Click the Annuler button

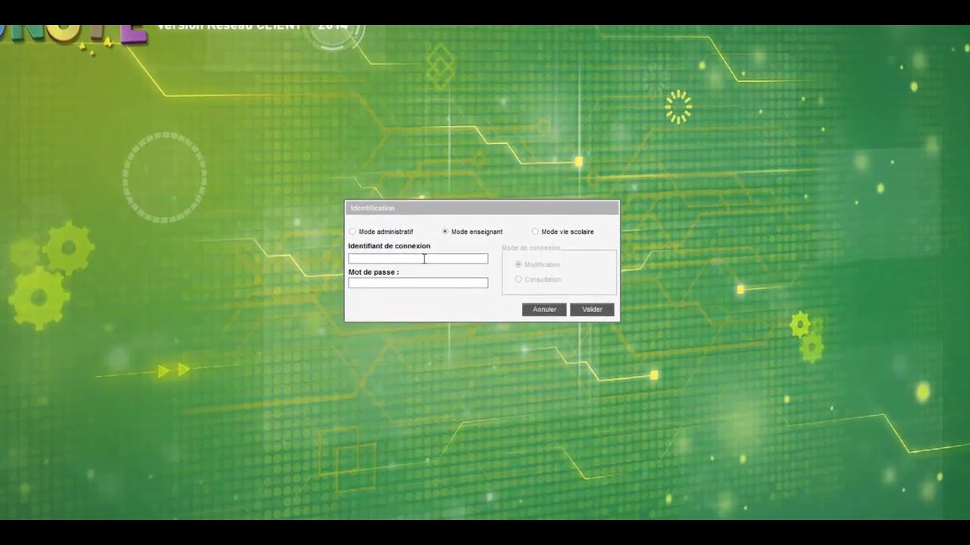click(544, 310)
